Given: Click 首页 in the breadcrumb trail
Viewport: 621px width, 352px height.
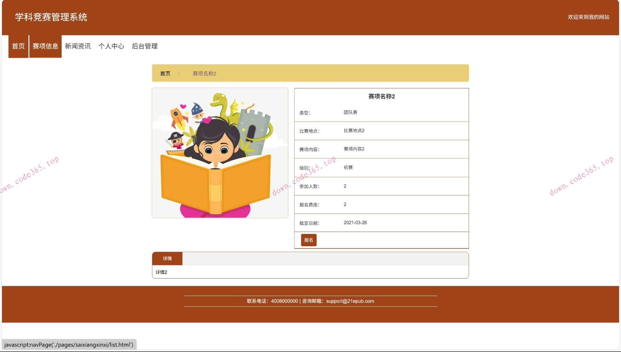Looking at the screenshot, I should point(165,73).
